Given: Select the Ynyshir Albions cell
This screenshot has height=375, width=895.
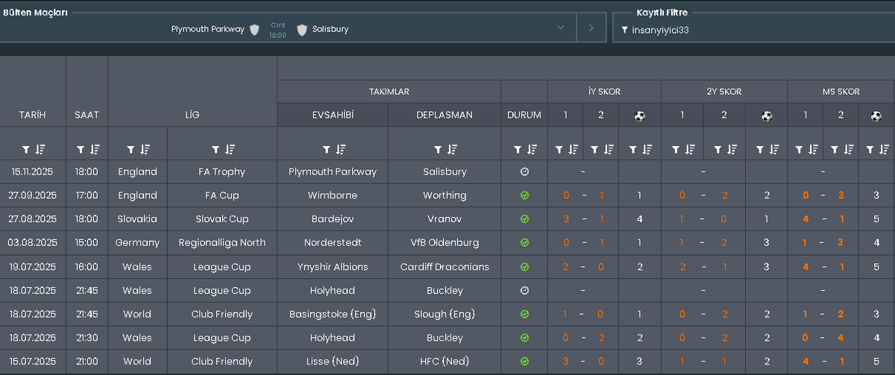Looking at the screenshot, I should coord(333,266).
